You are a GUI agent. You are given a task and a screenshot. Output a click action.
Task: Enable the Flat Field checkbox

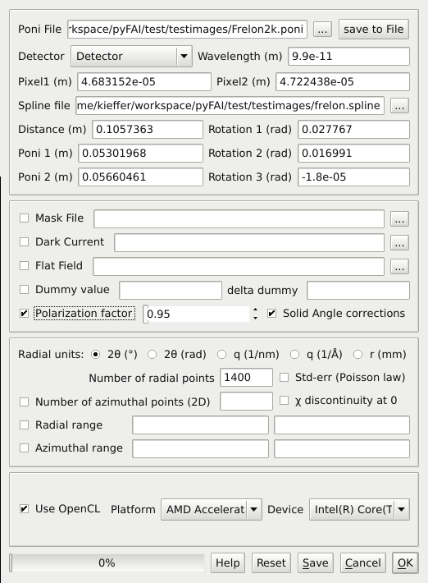click(x=24, y=265)
